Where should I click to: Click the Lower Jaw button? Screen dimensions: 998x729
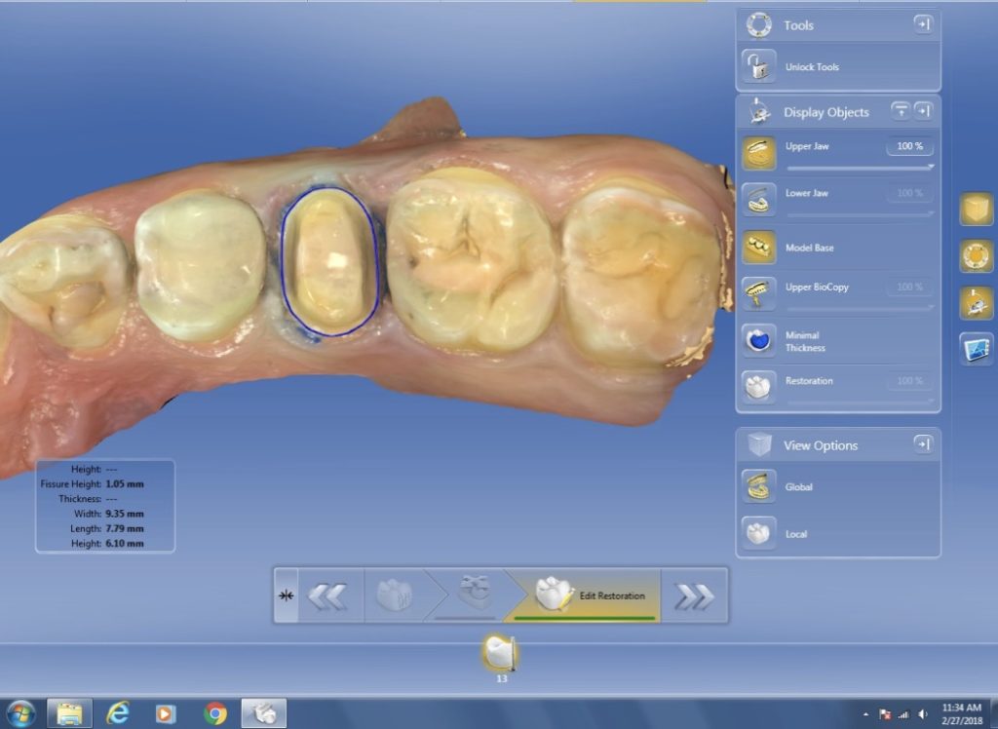(759, 199)
